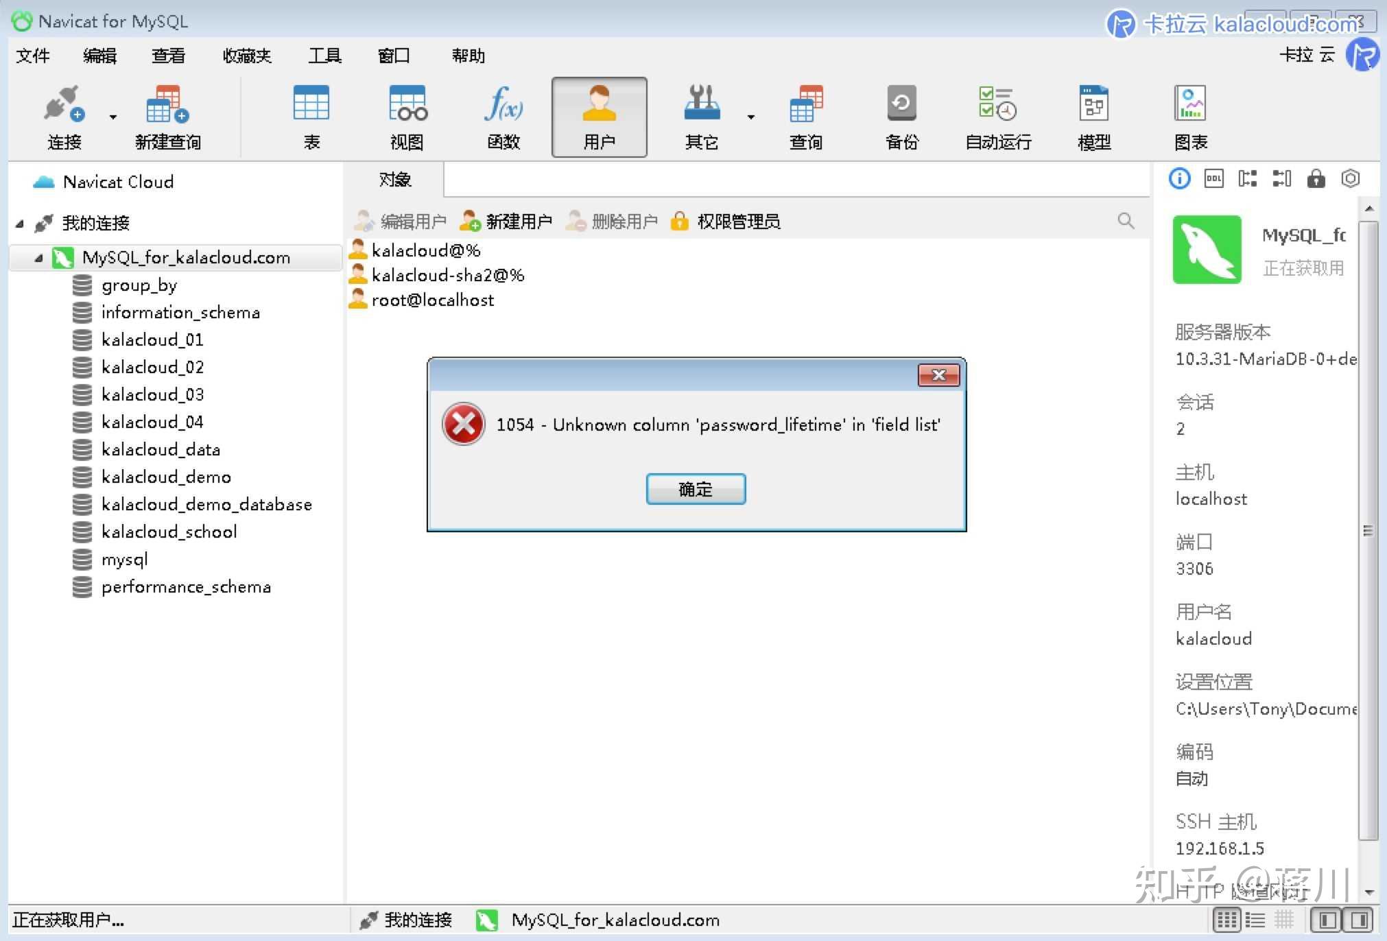
Task: Open the 查看 menu
Action: point(169,56)
